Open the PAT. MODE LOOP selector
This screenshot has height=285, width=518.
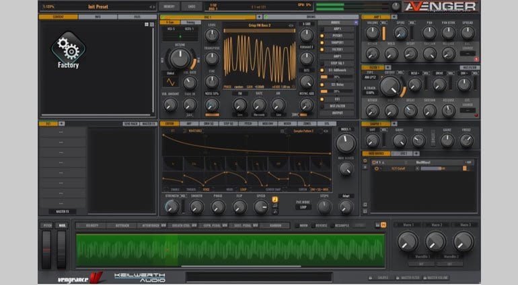click(x=303, y=207)
